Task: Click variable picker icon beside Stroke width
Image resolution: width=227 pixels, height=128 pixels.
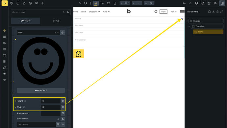Action: point(63,113)
